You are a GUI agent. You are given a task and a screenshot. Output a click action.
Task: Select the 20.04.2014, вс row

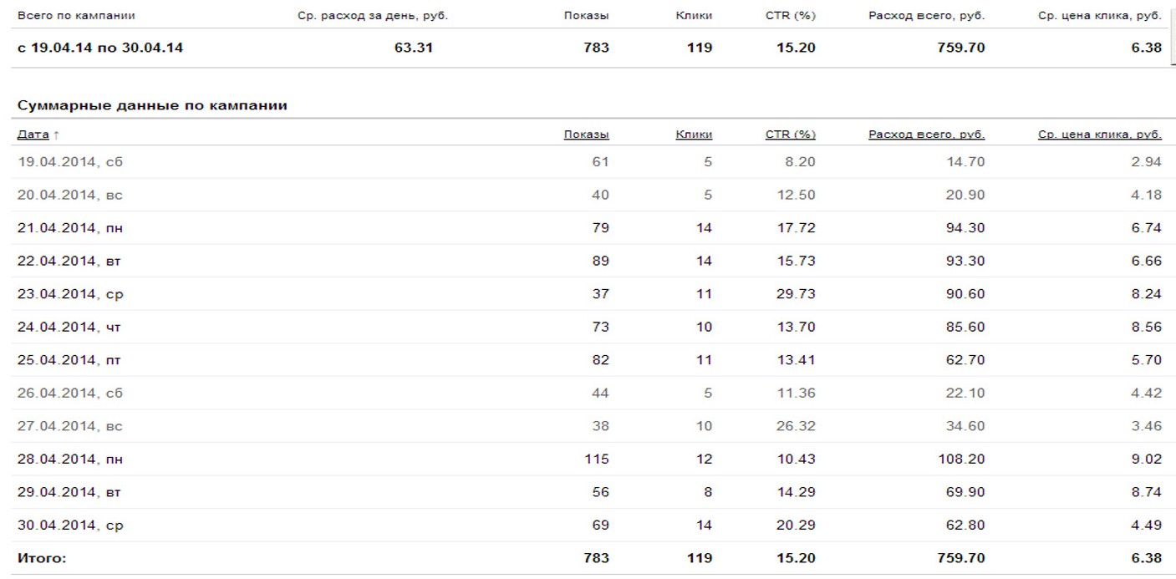tap(69, 195)
